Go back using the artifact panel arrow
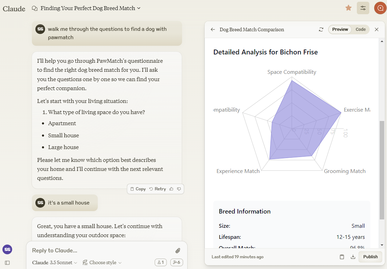Viewport: 387px width, 269px height. tap(213, 29)
